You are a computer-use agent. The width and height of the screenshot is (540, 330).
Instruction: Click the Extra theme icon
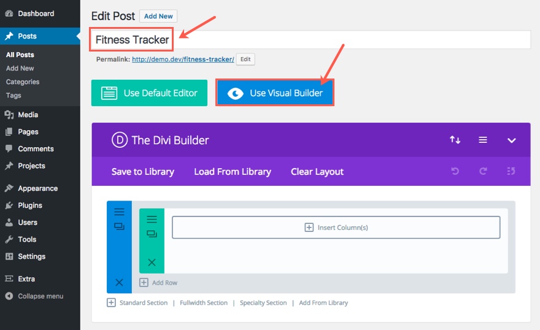coord(9,278)
